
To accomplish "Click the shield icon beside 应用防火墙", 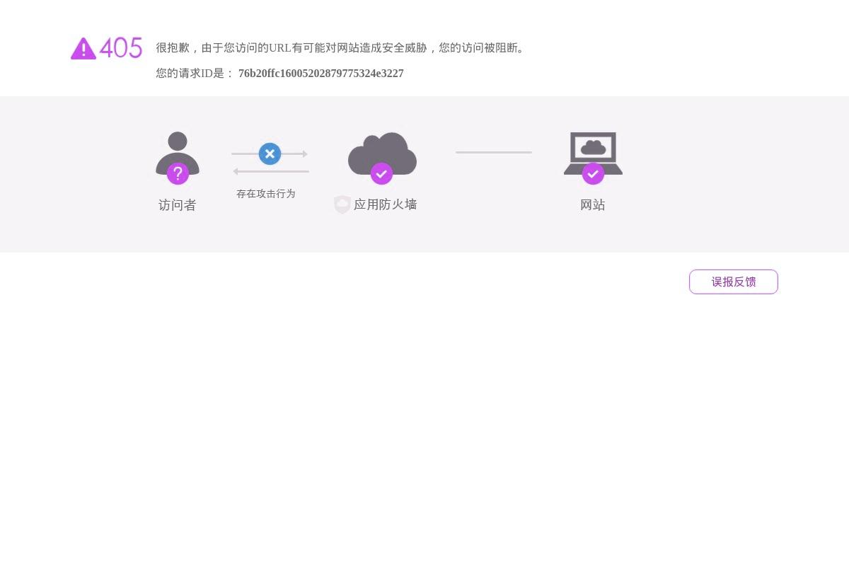I will click(x=342, y=204).
